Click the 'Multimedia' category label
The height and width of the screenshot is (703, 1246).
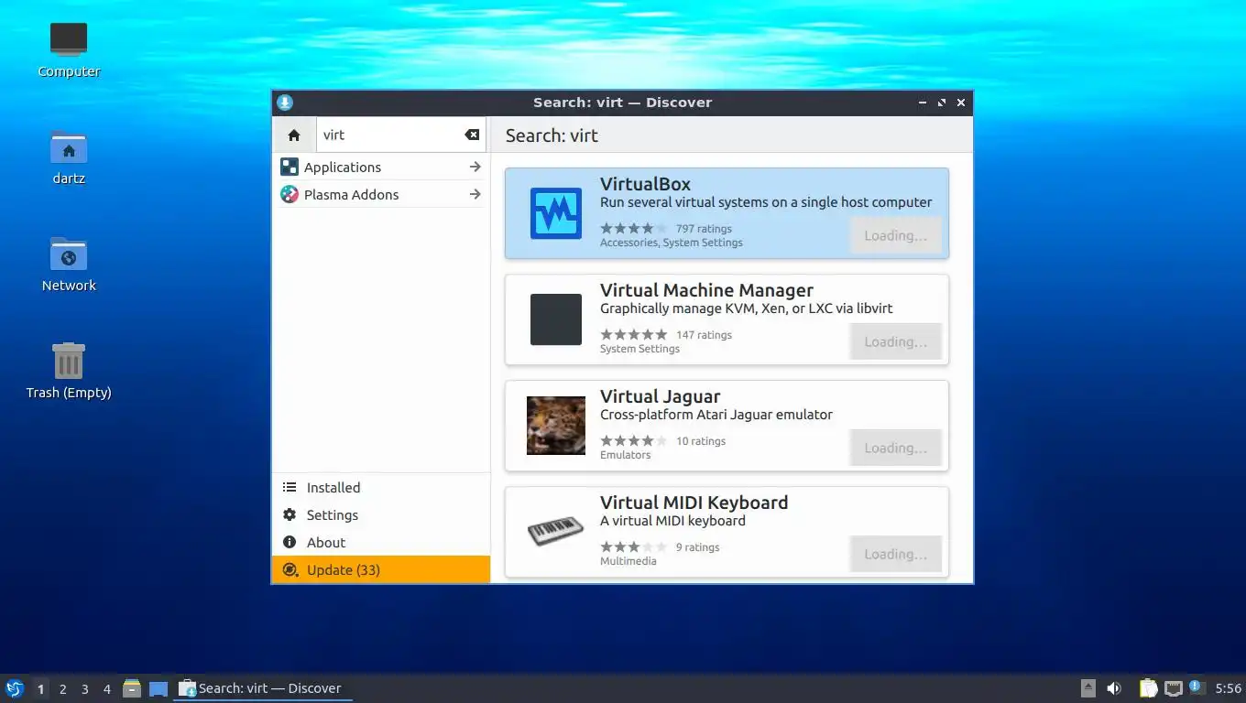point(628,561)
